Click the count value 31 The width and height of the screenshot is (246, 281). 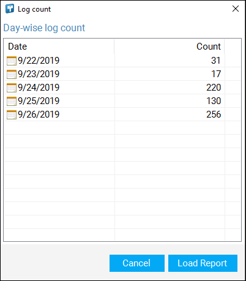[x=216, y=61]
